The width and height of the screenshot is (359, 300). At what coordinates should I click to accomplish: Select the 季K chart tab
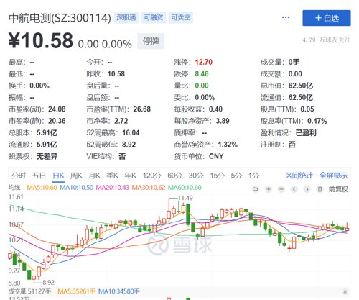point(112,176)
